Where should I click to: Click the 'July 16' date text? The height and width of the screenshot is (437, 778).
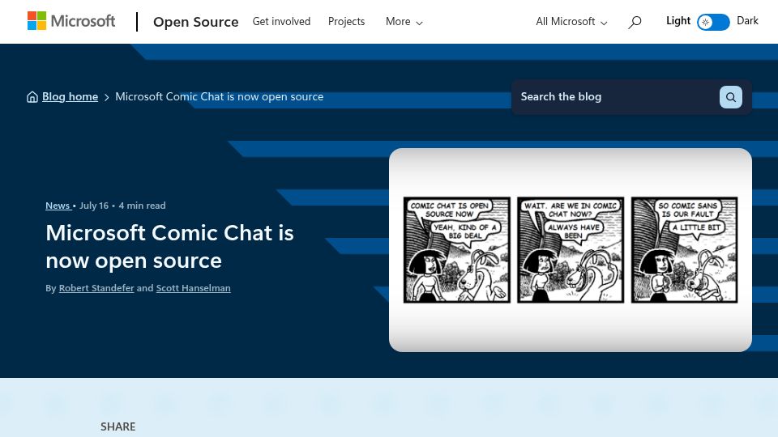pyautogui.click(x=94, y=206)
